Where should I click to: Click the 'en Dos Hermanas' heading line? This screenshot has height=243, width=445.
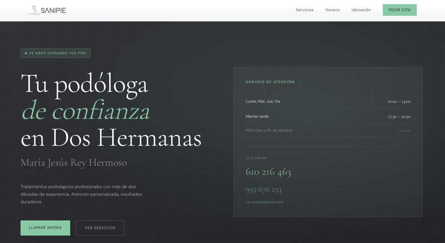[x=111, y=138]
